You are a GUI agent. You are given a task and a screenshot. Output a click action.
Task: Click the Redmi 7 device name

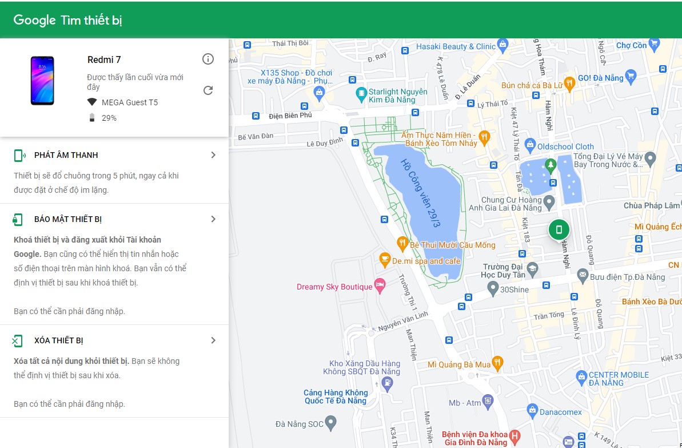[x=104, y=60]
